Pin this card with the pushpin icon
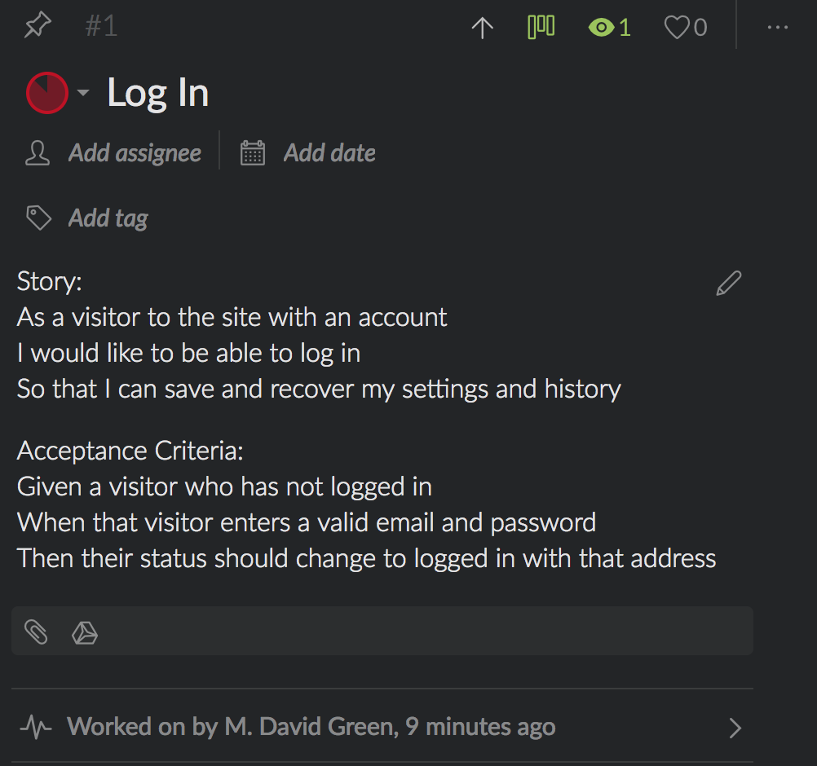Image resolution: width=817 pixels, height=766 pixels. 37,27
